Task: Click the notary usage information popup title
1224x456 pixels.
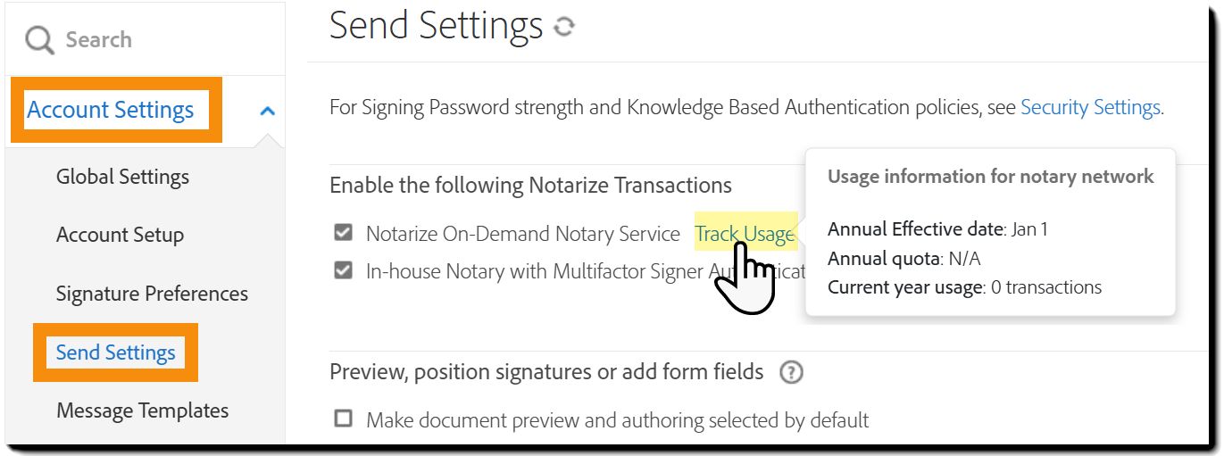Action: [x=990, y=177]
